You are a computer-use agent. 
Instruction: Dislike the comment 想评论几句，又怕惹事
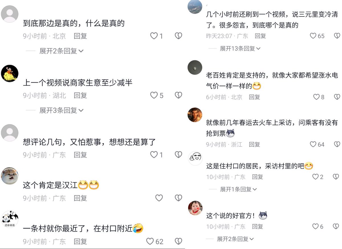178,155
